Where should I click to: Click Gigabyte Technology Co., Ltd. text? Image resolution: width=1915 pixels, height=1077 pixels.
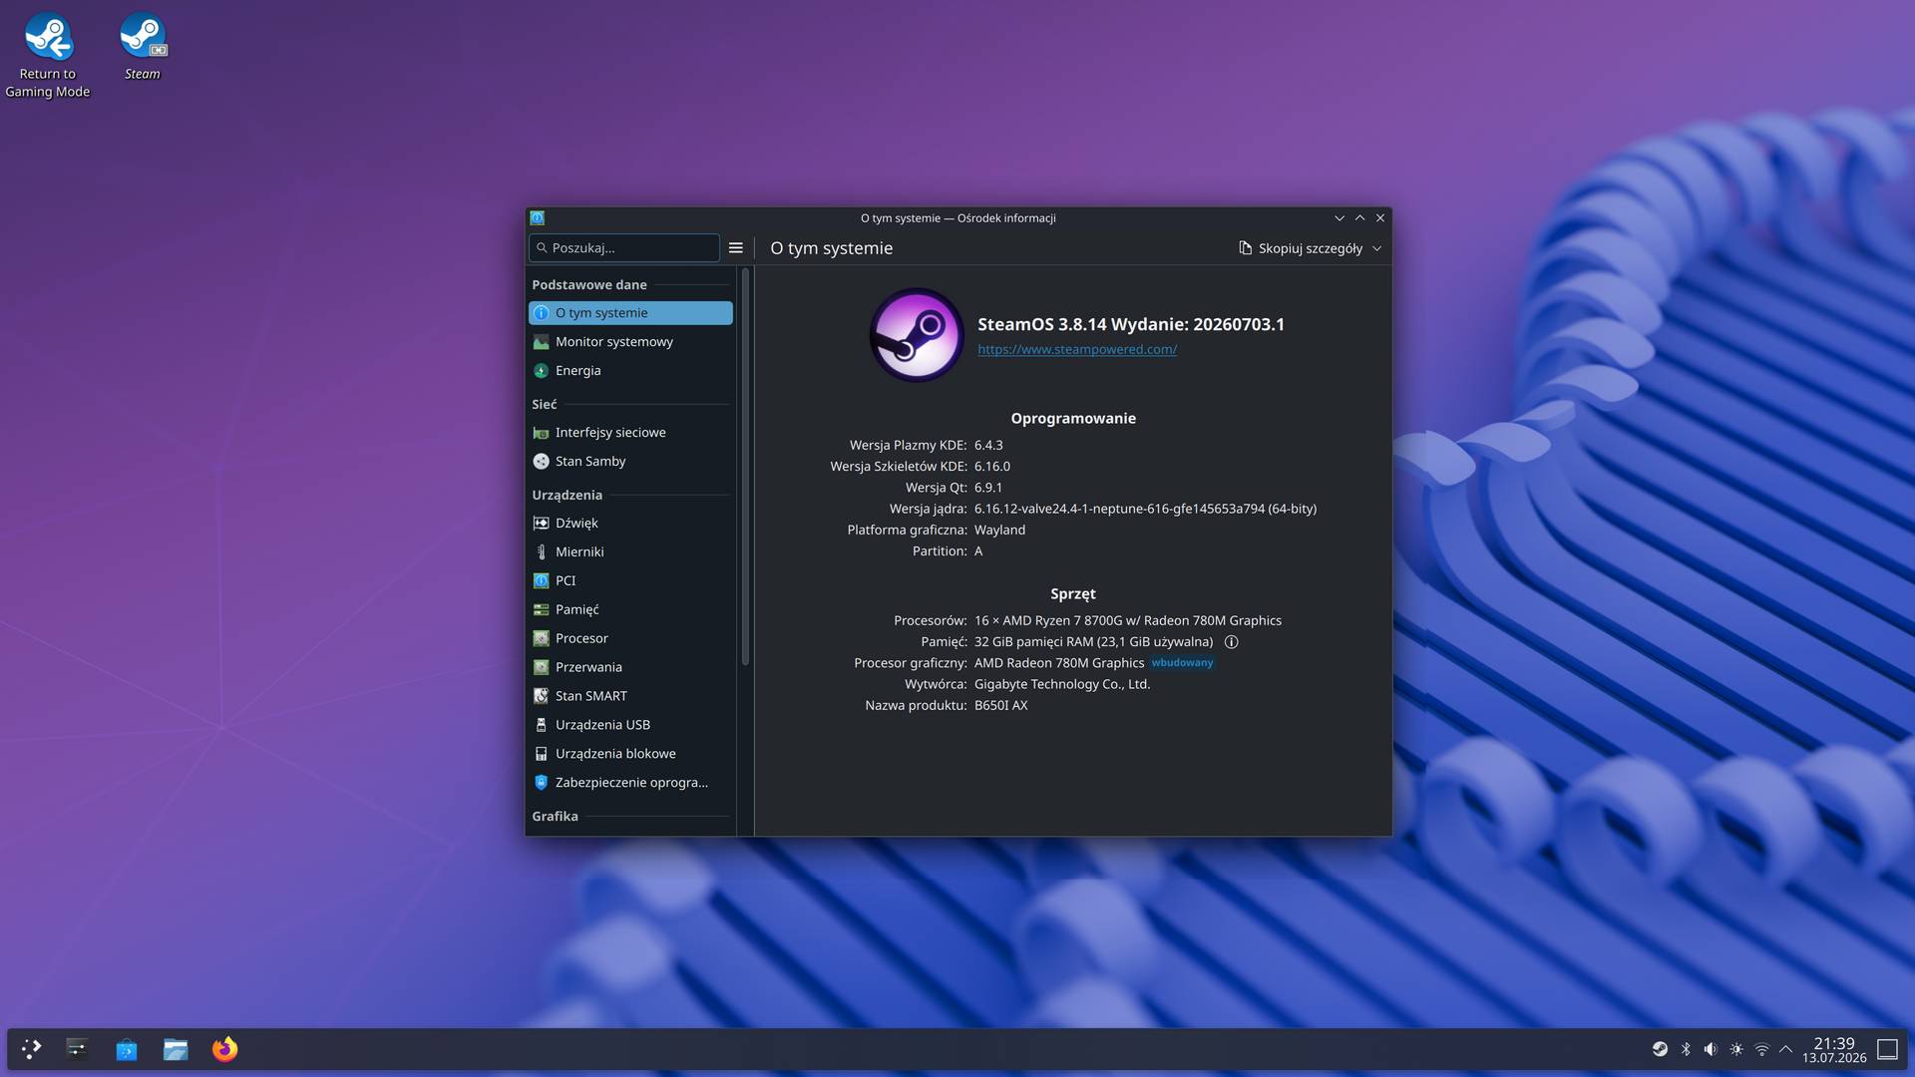pyautogui.click(x=1062, y=684)
